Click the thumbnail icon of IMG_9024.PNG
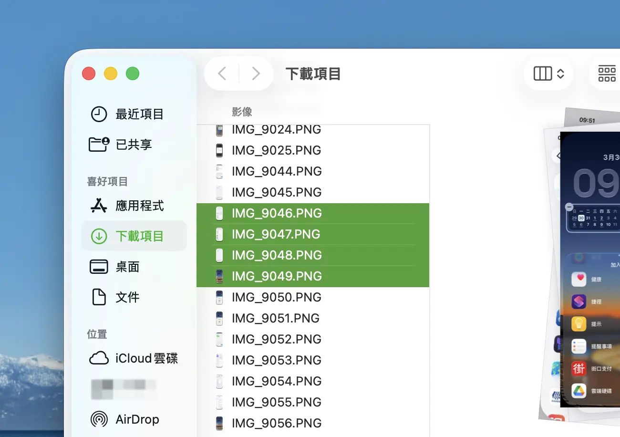The height and width of the screenshot is (437, 620). pyautogui.click(x=219, y=131)
